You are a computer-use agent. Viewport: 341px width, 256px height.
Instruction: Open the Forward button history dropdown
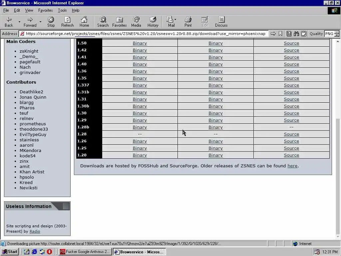[40, 22]
